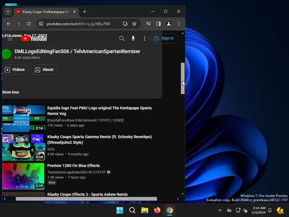The width and height of the screenshot is (289, 217).
Task: Open YouTube settings three-dot menu
Action: coord(144,38)
